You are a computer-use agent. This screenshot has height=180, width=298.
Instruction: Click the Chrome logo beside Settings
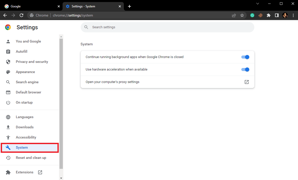point(8,27)
